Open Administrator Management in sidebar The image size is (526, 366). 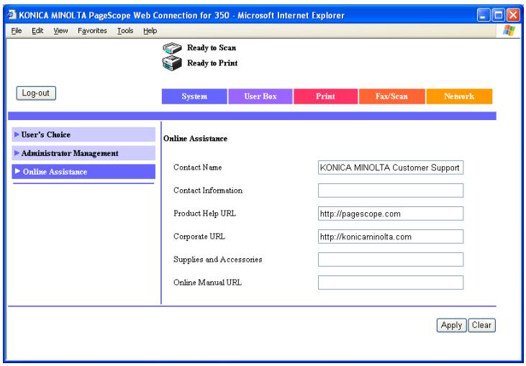tap(83, 153)
